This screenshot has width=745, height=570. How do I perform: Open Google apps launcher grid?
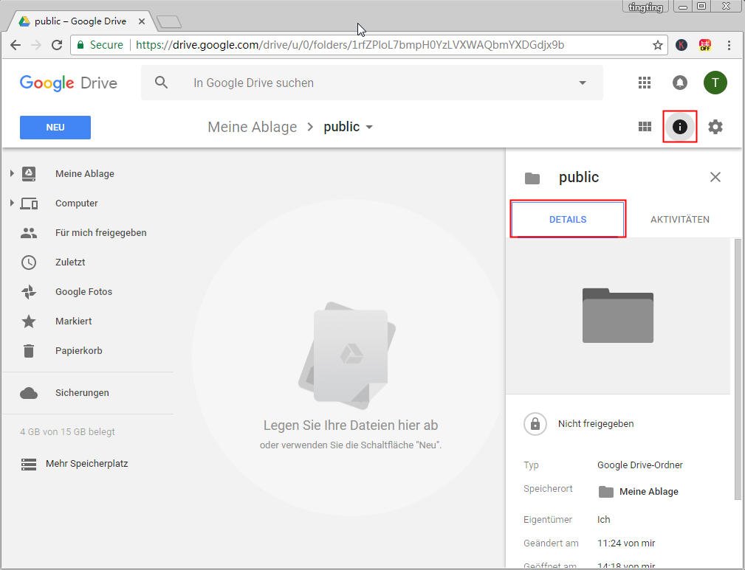tap(645, 83)
